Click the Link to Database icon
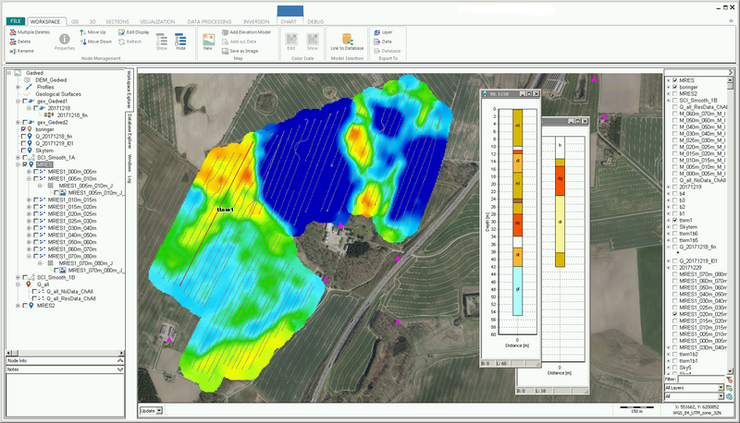 click(349, 38)
